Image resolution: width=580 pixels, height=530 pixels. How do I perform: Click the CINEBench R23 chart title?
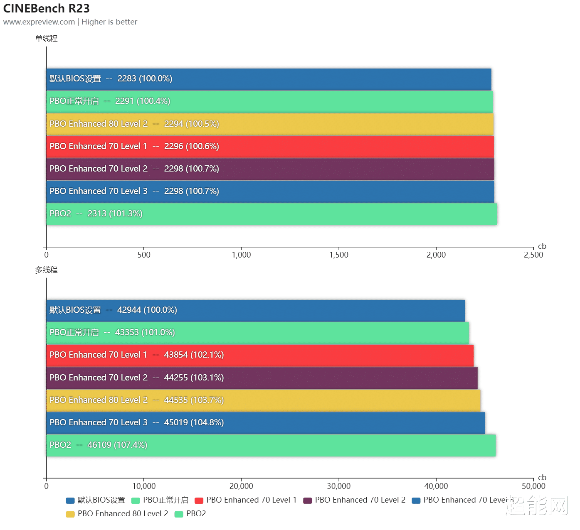tap(47, 8)
